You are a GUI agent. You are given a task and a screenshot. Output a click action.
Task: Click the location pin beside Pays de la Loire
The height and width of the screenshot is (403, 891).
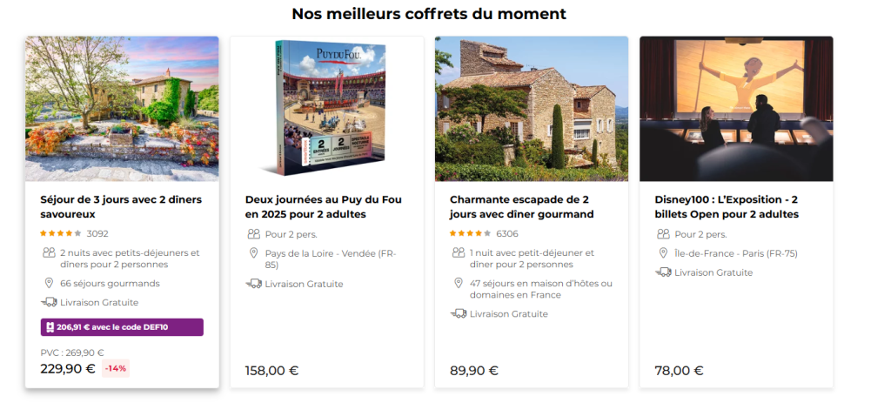tap(253, 253)
